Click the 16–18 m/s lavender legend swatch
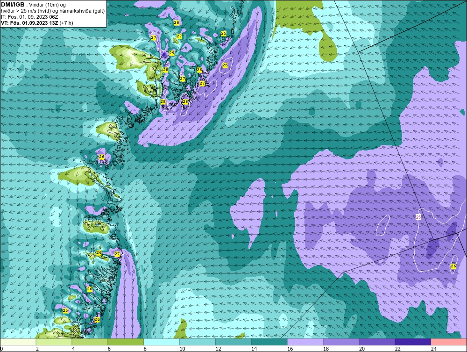 [305, 342]
